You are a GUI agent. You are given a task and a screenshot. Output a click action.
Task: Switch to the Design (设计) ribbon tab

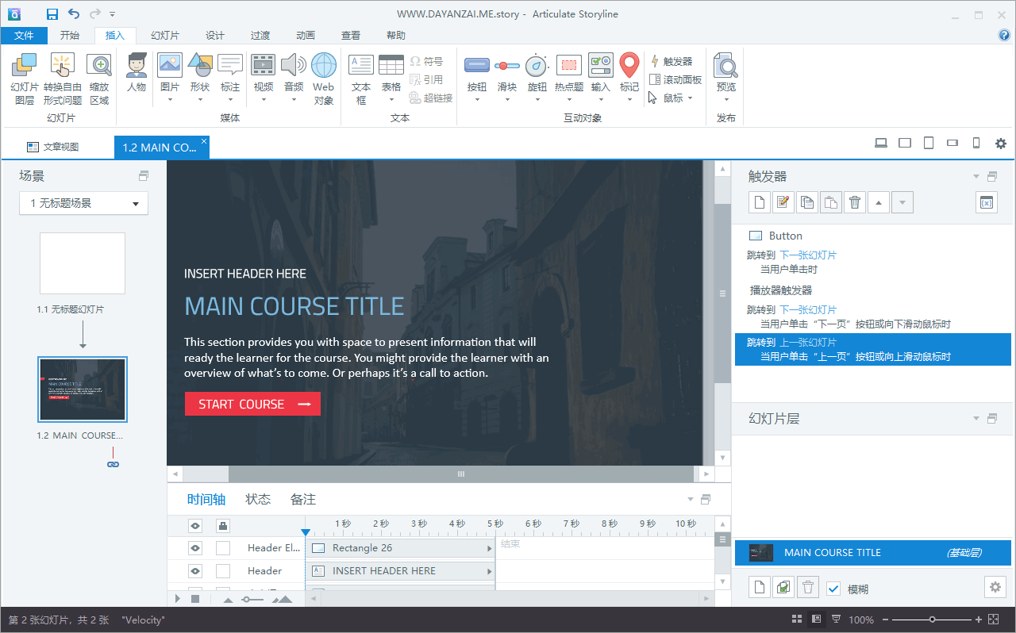pyautogui.click(x=215, y=35)
